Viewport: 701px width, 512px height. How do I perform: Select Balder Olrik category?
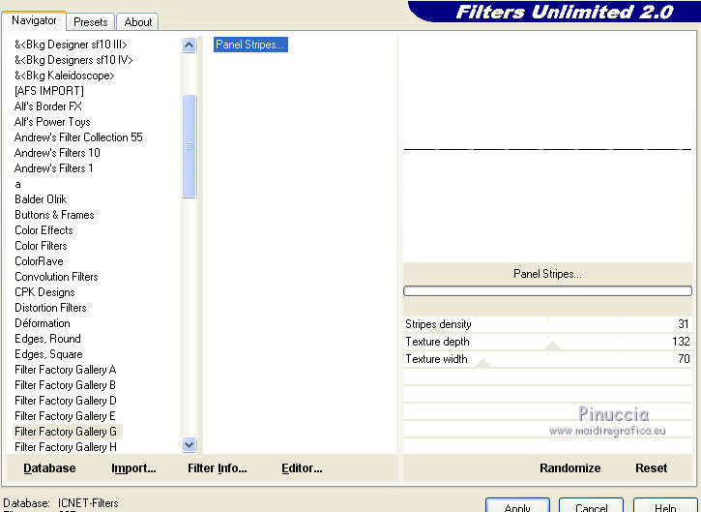pyautogui.click(x=41, y=199)
